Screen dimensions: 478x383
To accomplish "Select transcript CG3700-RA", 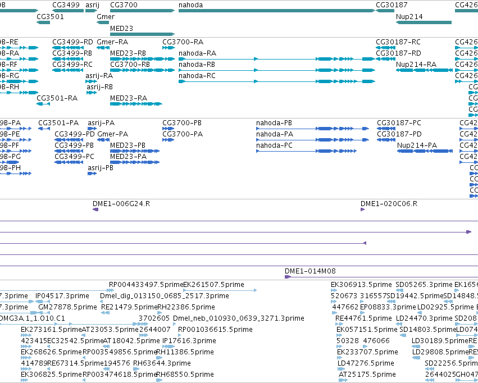I will 169,48.
